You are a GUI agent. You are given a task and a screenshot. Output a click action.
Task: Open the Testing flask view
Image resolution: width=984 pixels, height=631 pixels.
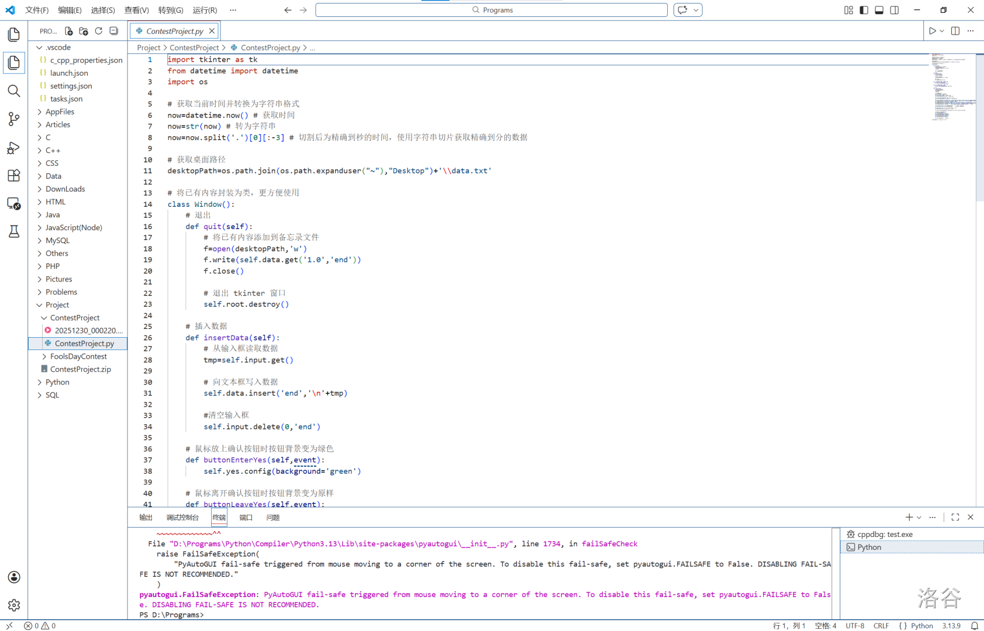(13, 232)
